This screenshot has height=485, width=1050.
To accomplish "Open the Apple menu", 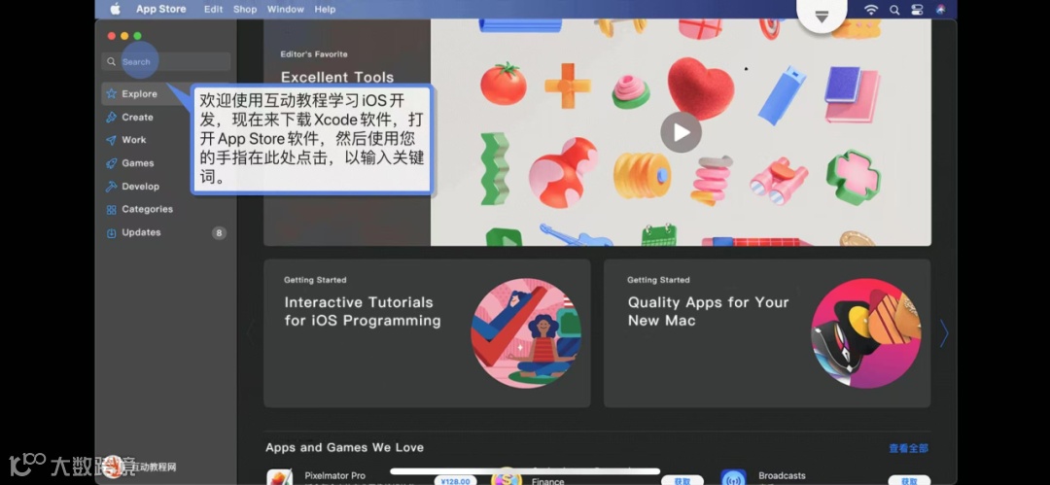I will tap(115, 10).
